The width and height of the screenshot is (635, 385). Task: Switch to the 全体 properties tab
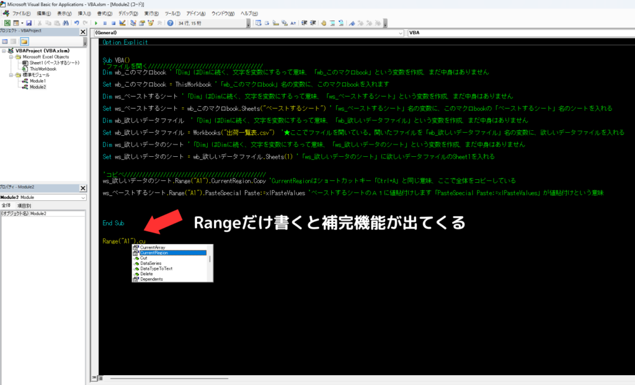[6, 206]
